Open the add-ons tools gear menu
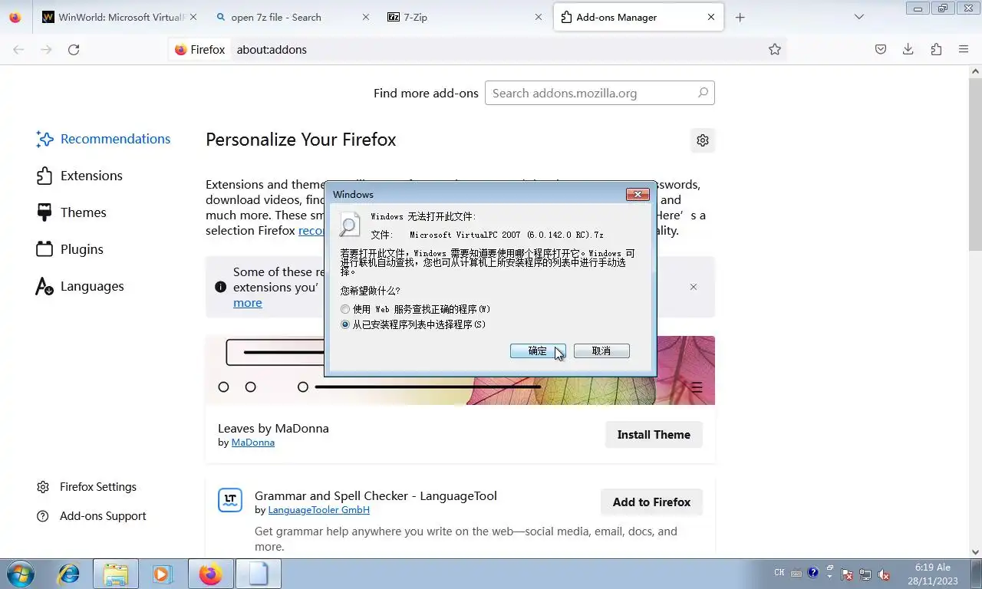 coord(702,140)
